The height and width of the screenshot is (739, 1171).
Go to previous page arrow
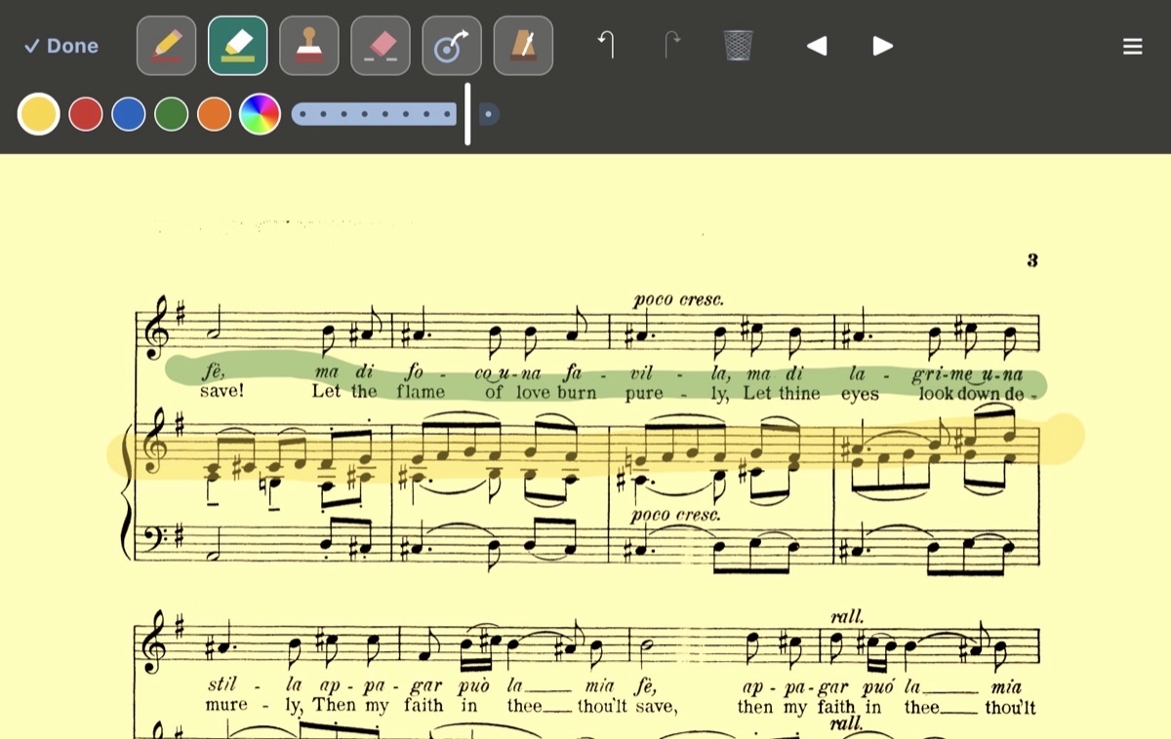coord(817,46)
